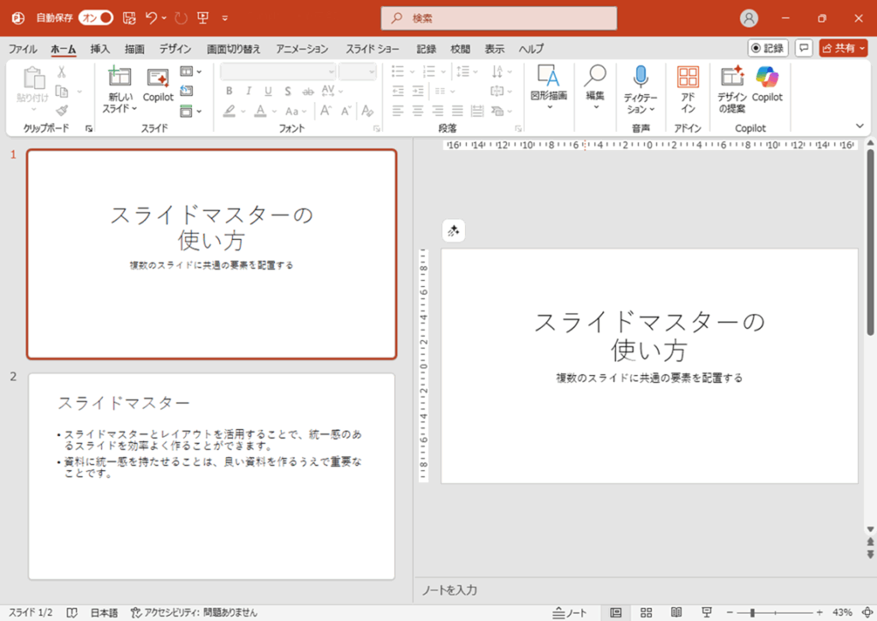
Task: Click the comments speech bubble icon
Action: click(x=803, y=48)
